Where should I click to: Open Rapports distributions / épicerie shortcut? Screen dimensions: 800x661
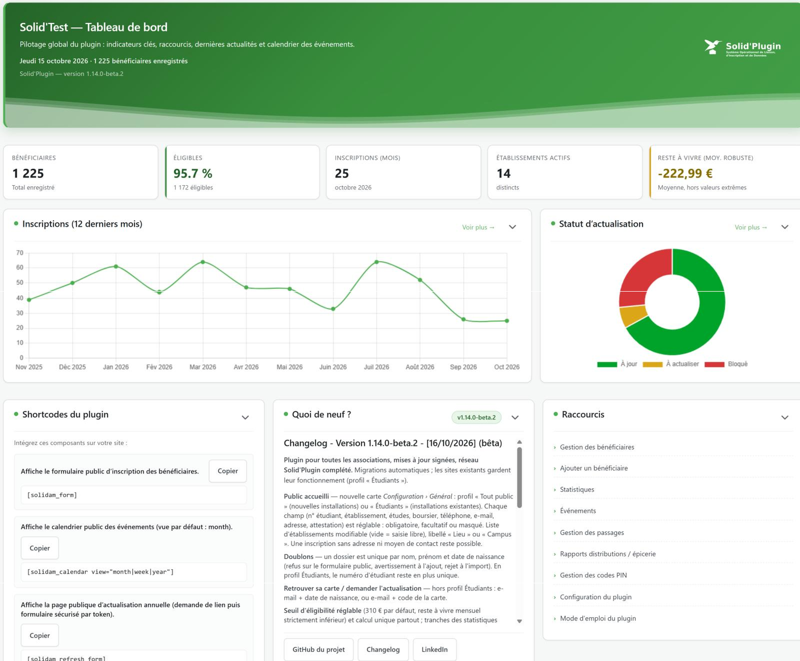[607, 554]
